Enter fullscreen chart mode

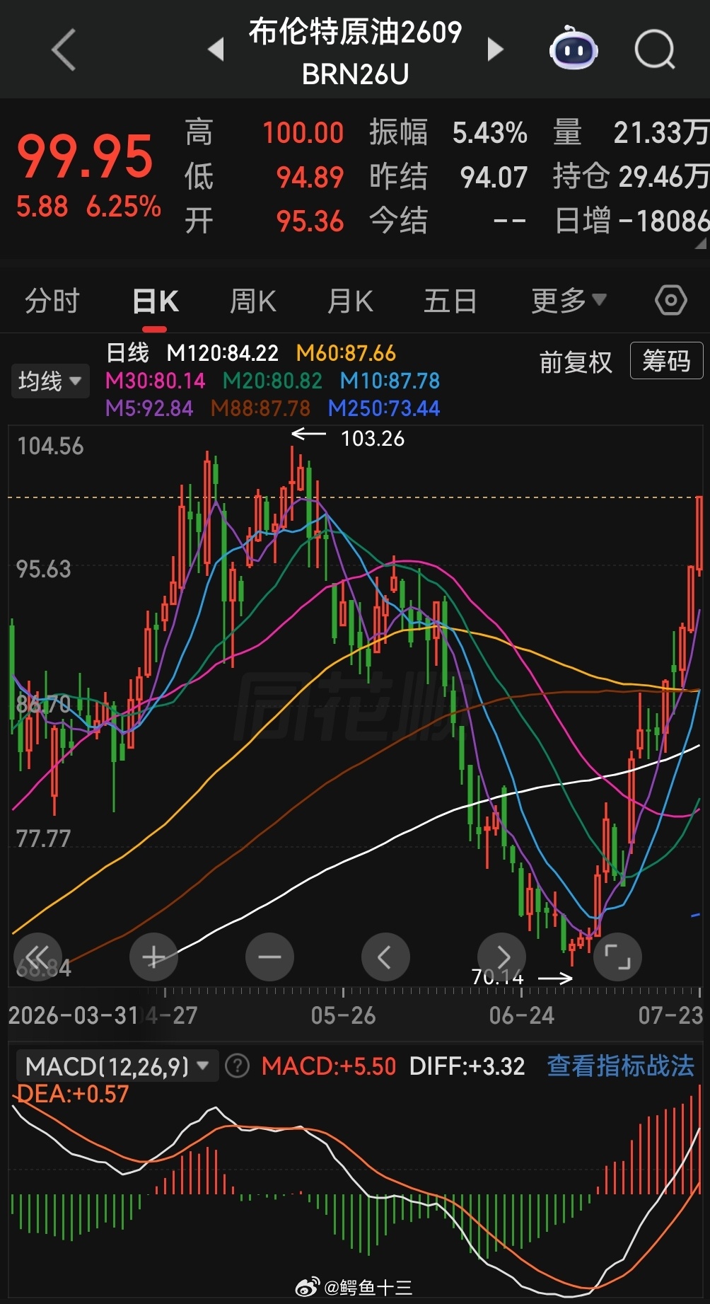(x=617, y=957)
